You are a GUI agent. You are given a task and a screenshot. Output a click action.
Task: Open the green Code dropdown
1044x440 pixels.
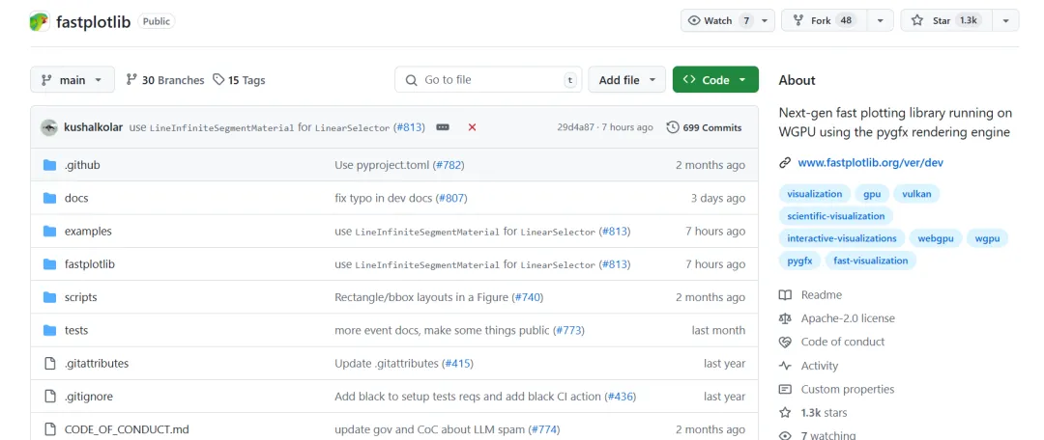coord(715,80)
